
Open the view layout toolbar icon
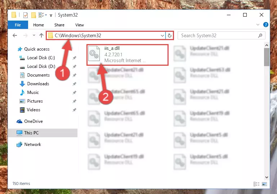(43, 15)
